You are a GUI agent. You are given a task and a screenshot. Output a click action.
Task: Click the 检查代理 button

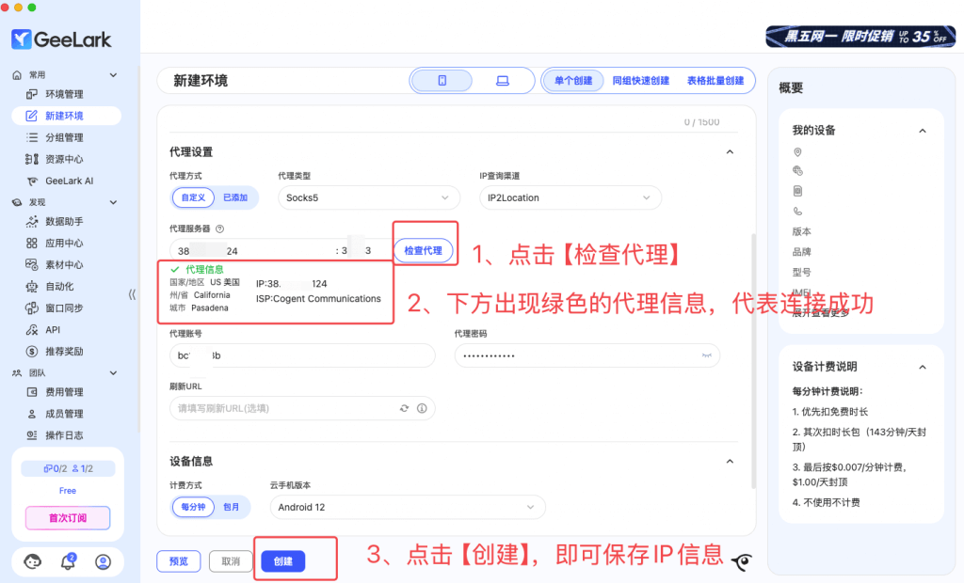click(423, 250)
